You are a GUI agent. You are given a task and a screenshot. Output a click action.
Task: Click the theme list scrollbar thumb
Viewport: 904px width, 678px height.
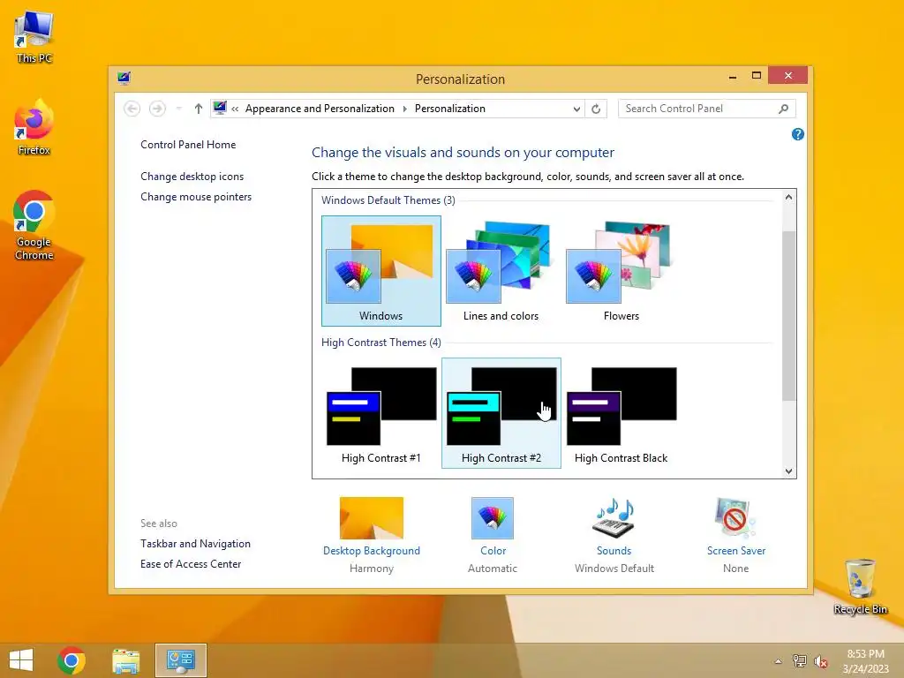788,315
